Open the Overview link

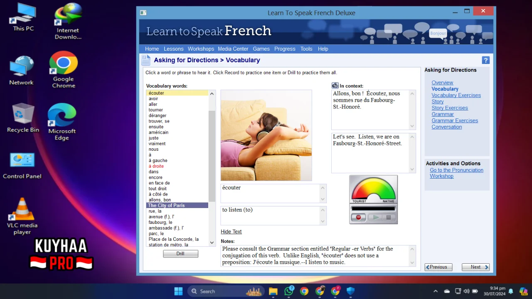[x=442, y=83]
